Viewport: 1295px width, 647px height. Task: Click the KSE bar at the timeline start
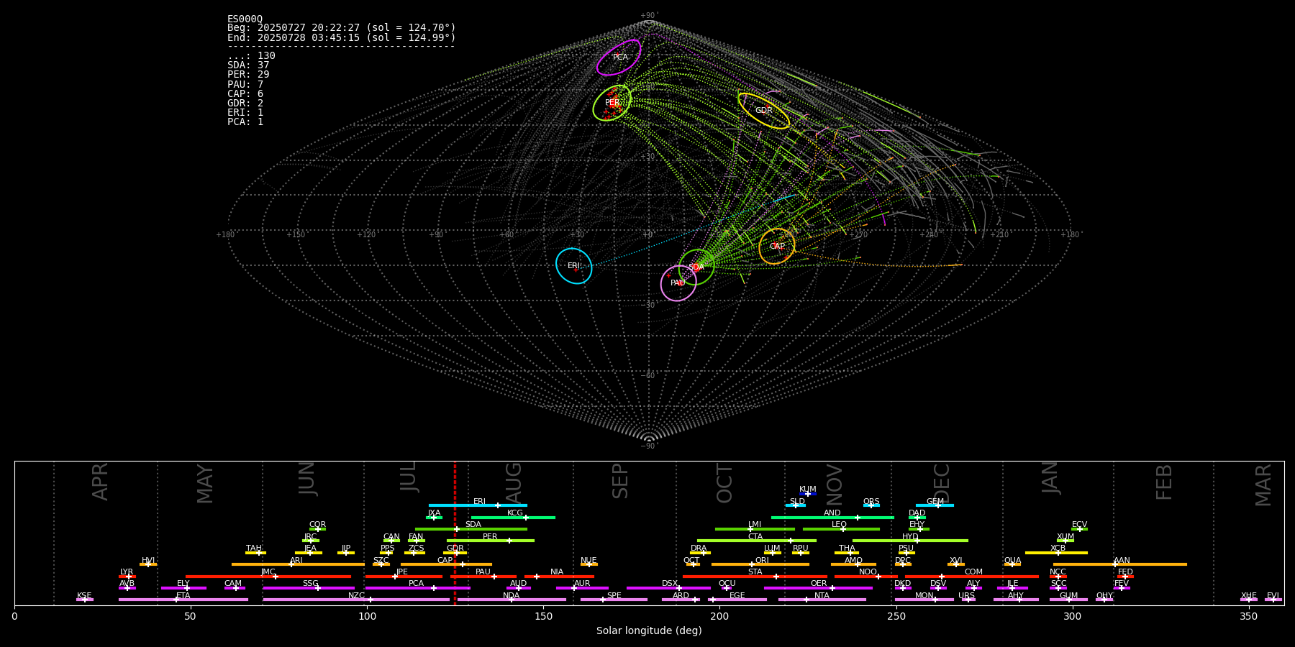(x=85, y=600)
